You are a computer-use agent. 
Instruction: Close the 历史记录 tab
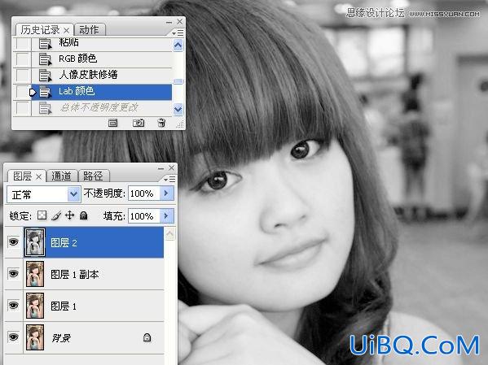point(67,30)
